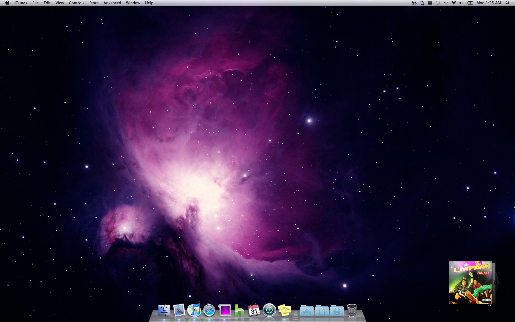Screen dimensions: 515x322
Task: Open the Wi-Fi status menu
Action: click(x=454, y=3)
